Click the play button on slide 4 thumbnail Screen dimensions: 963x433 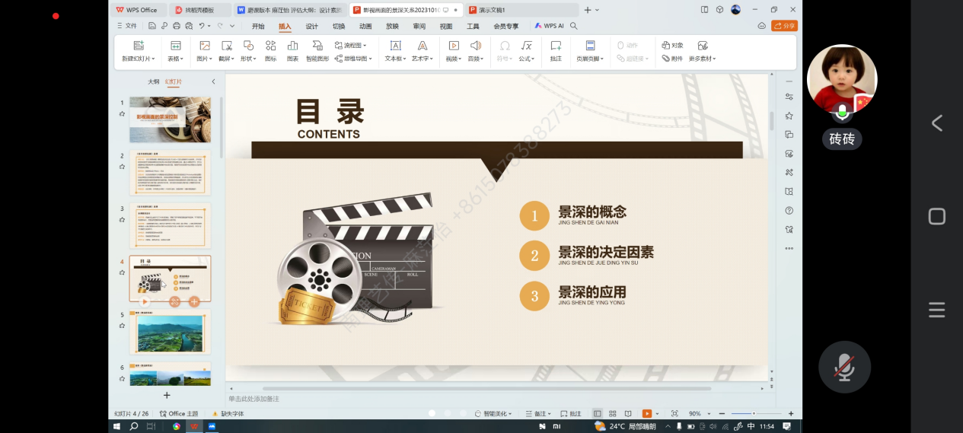tap(145, 301)
